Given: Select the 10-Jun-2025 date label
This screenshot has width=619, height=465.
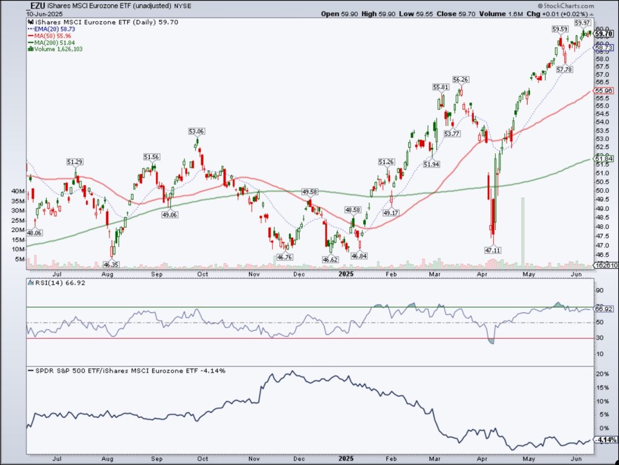Looking at the screenshot, I should coord(44,14).
